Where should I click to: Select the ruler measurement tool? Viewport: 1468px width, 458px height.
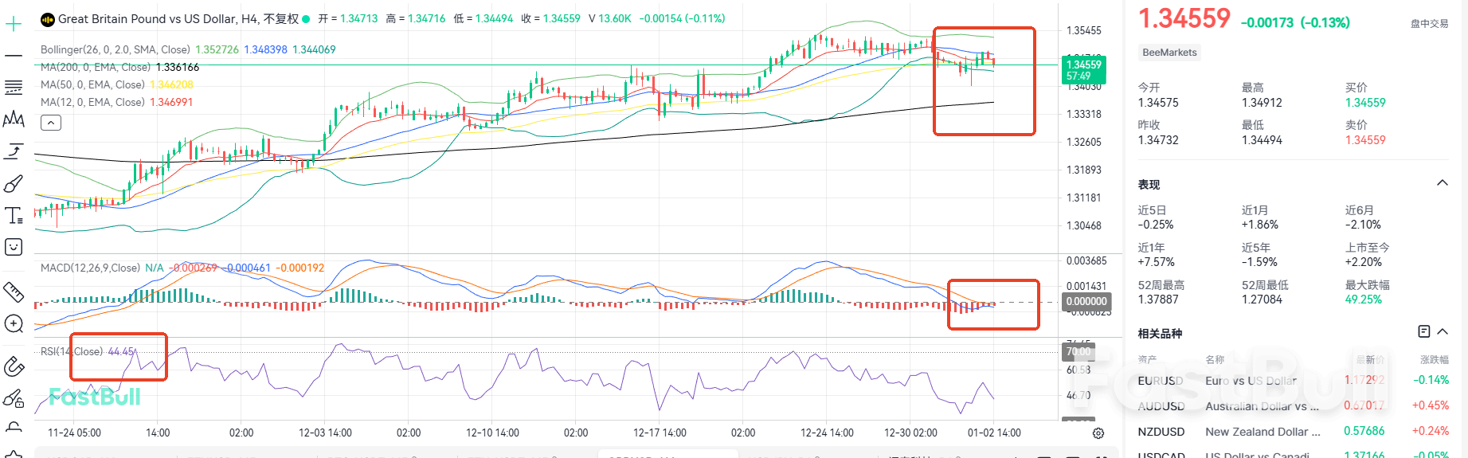(x=14, y=292)
